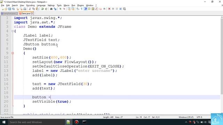The height and width of the screenshot is (125, 223).
Task: Click the User Defined Language toolbar icon
Action: (89, 9)
